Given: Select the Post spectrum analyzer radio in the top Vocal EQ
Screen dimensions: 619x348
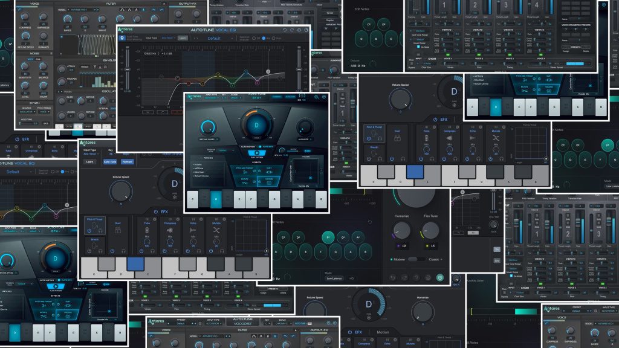Looking at the screenshot, I should (274, 38).
